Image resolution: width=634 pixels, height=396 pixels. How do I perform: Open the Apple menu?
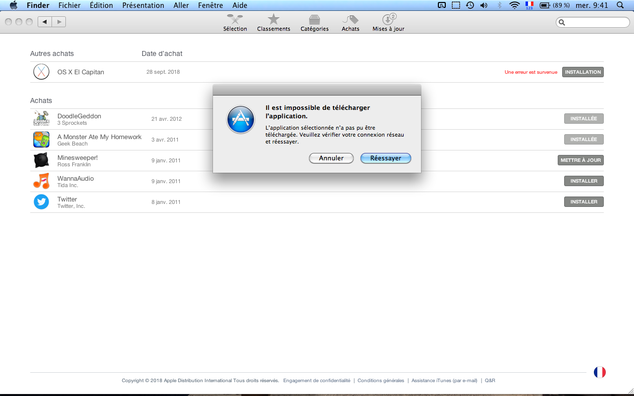click(13, 5)
